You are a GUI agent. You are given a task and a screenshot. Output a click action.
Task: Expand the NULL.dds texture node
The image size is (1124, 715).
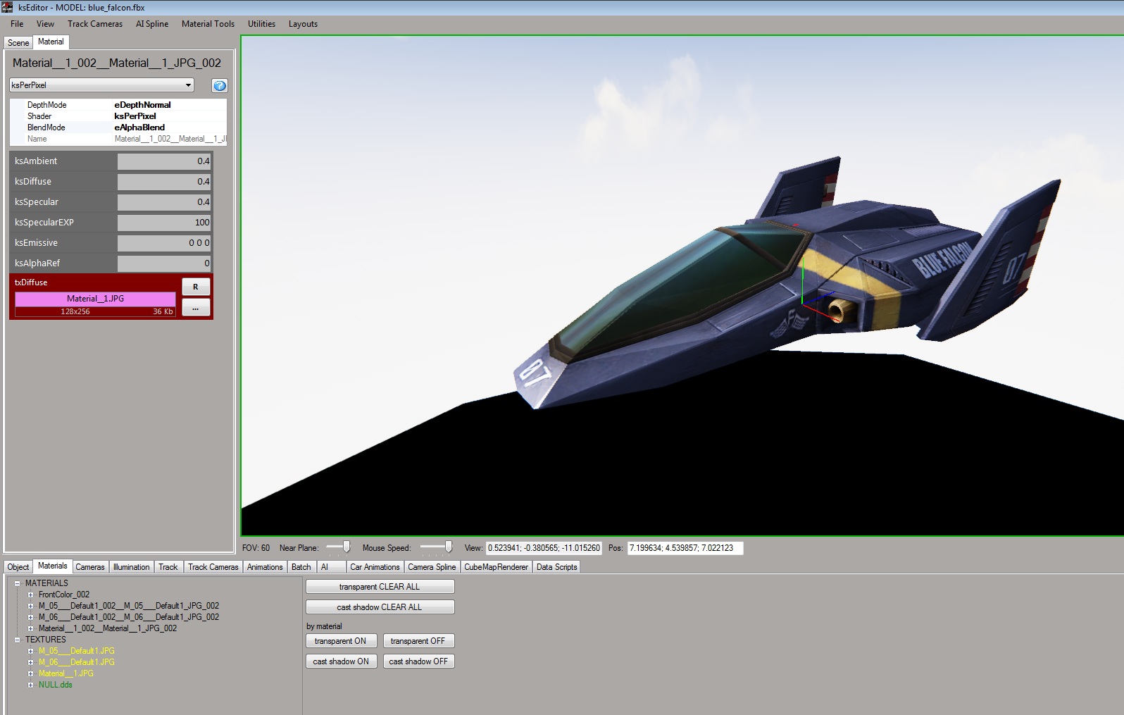(31, 685)
